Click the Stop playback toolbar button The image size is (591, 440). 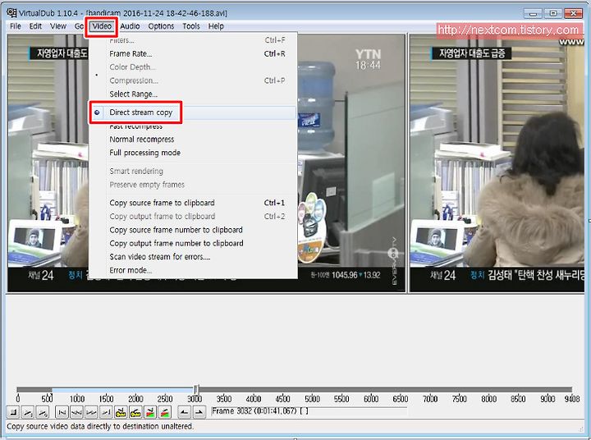[13, 412]
